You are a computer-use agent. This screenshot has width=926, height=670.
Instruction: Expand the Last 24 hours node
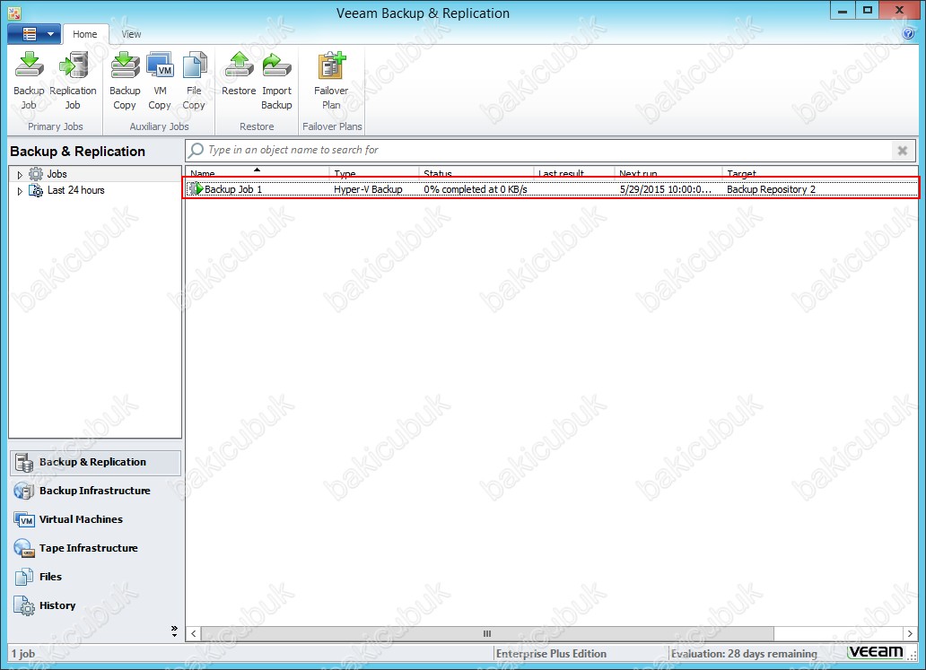[x=20, y=191]
